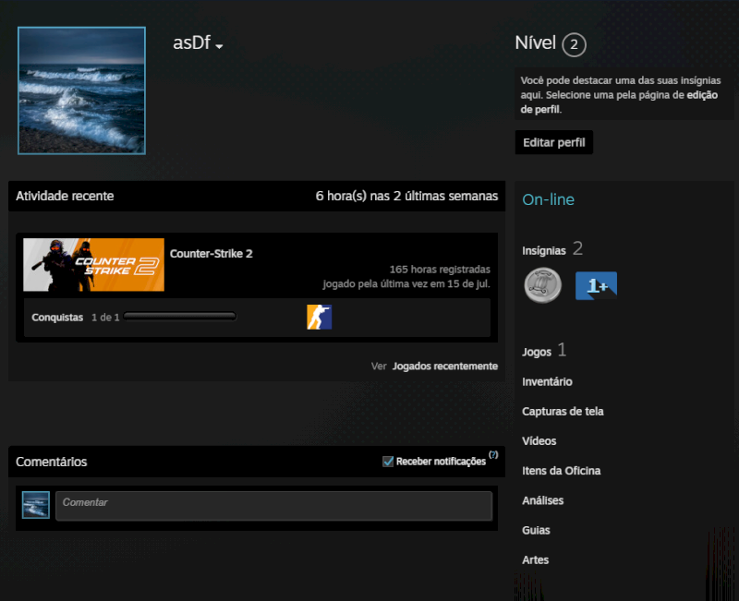Open the Counter-Strike 2 title link
The height and width of the screenshot is (601, 739).
212,253
